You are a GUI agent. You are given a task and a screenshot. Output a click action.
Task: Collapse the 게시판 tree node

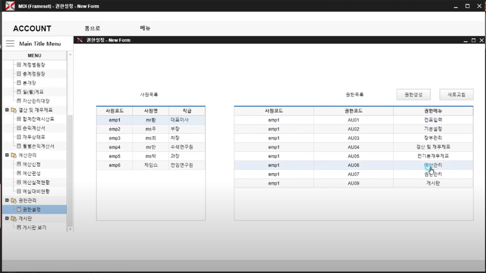coord(7,218)
